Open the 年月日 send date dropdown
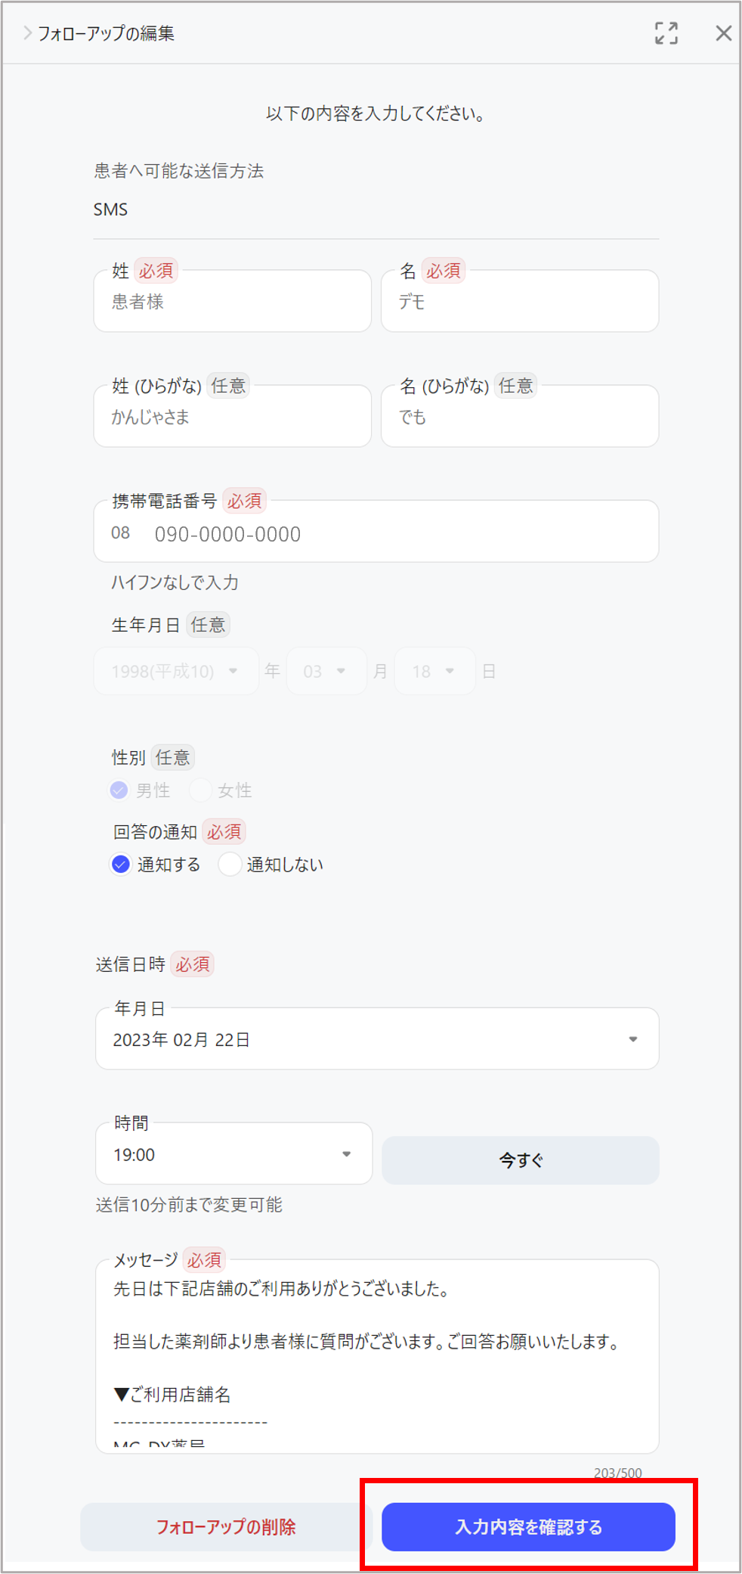Screen dimensions: 742x1574 click(x=376, y=1039)
